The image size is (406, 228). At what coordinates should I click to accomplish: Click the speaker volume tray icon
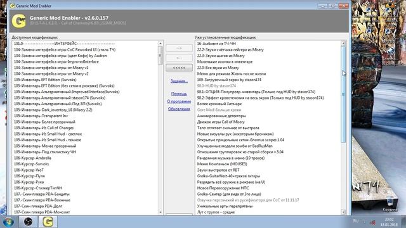point(372,222)
